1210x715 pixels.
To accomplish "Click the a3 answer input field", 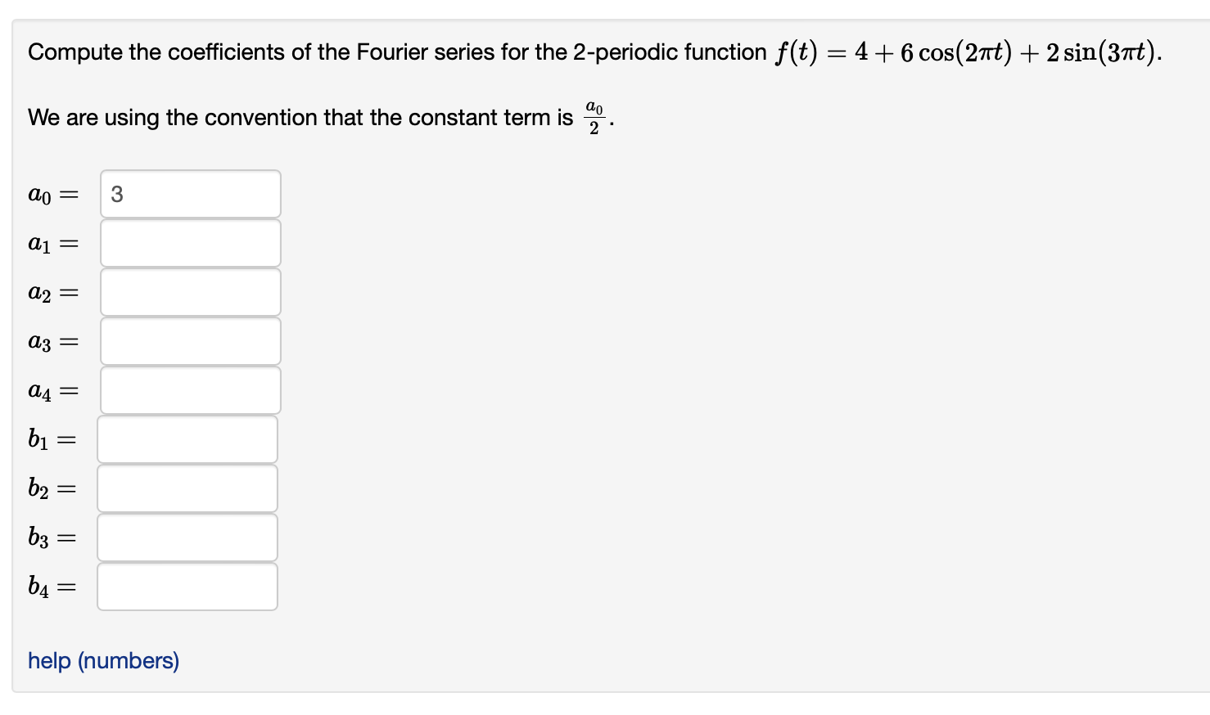I will click(188, 340).
